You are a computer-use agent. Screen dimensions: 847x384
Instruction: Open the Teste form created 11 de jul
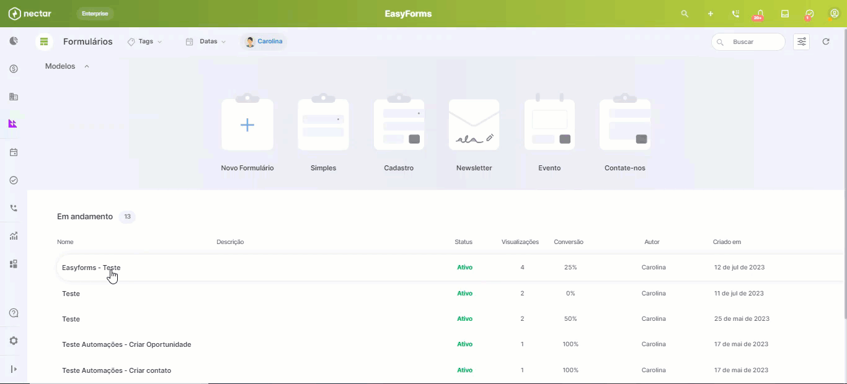point(450,294)
